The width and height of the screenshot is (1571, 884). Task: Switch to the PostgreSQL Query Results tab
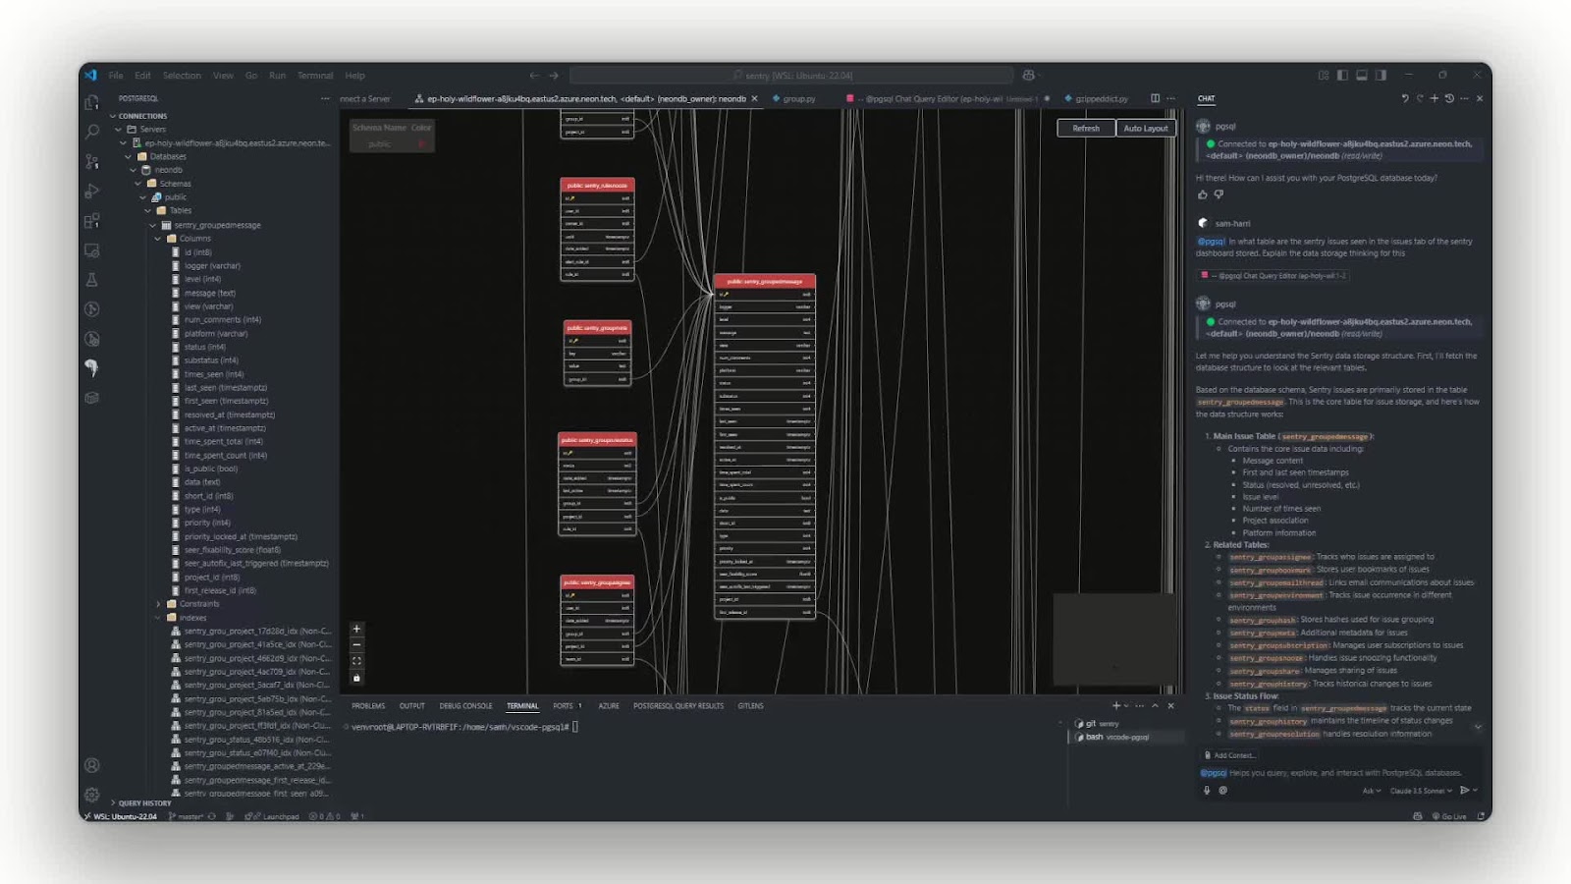678,706
